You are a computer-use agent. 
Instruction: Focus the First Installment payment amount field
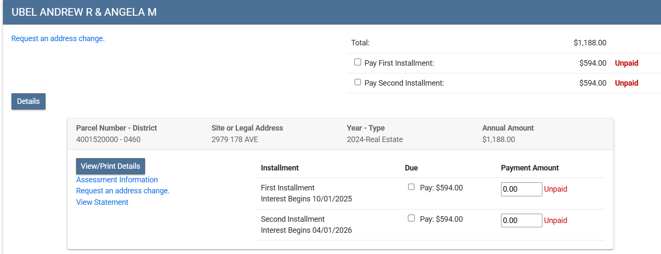tap(521, 189)
